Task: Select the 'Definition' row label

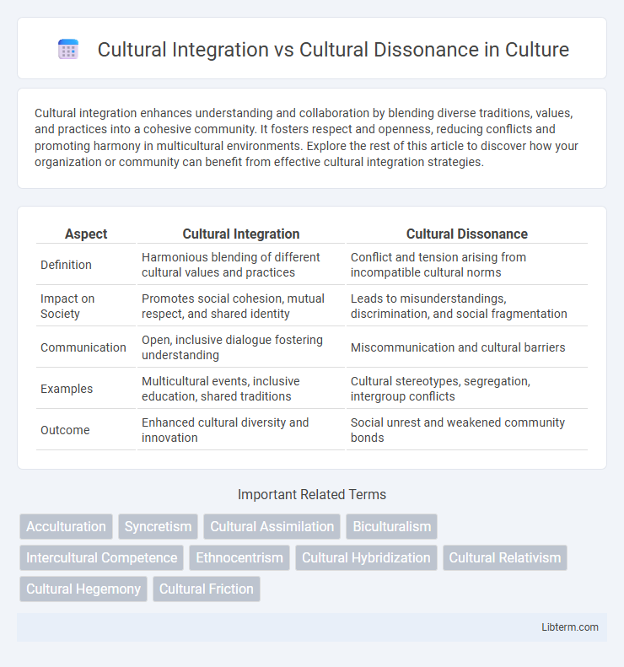Action: [x=66, y=265]
